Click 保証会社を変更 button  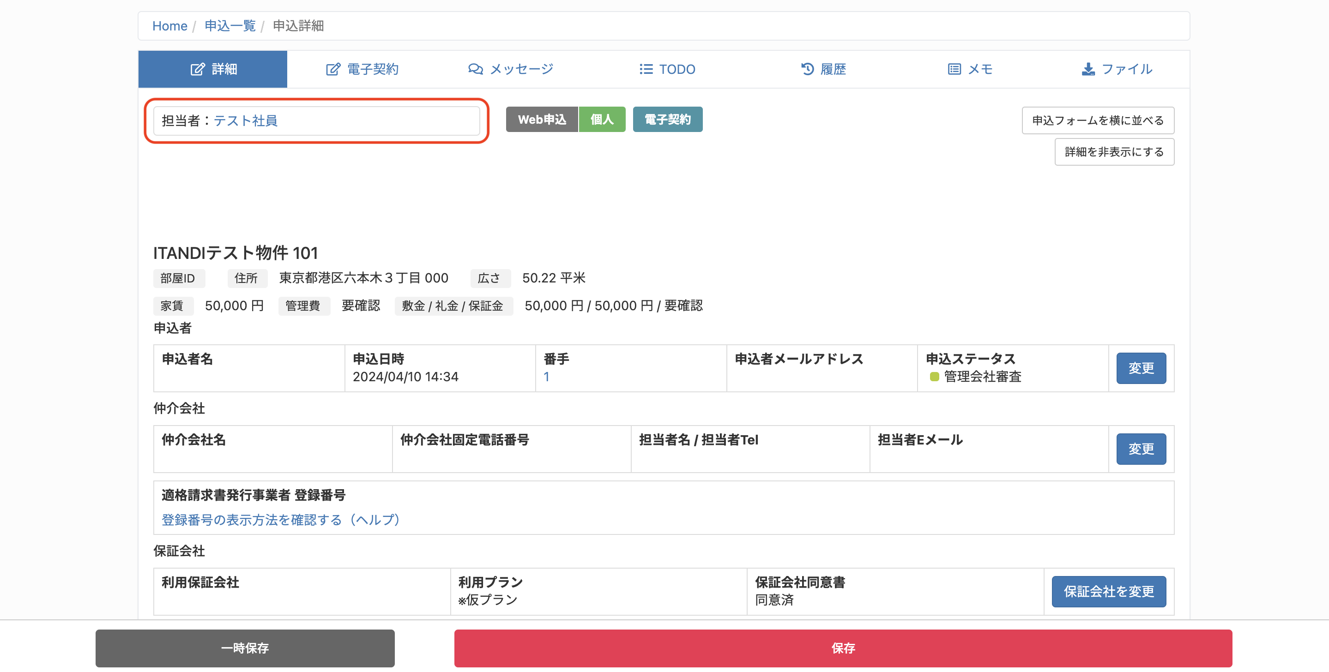pyautogui.click(x=1109, y=592)
